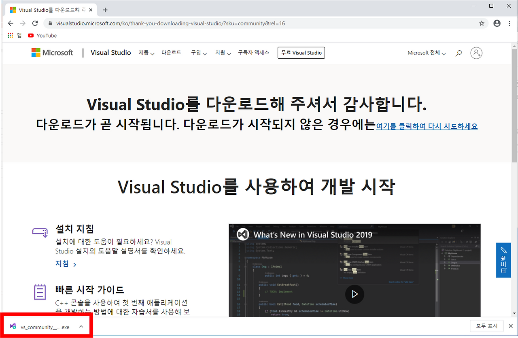This screenshot has height=338, width=518.
Task: Open site search with the magnifier icon
Action: [x=459, y=53]
